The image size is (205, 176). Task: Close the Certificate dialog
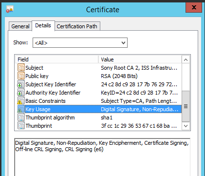pyautogui.click(x=194, y=7)
